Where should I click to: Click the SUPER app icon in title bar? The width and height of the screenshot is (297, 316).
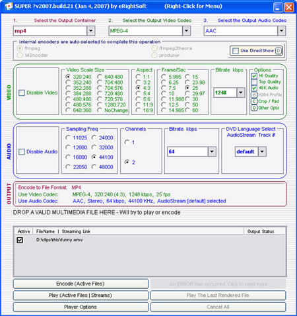(9, 6)
